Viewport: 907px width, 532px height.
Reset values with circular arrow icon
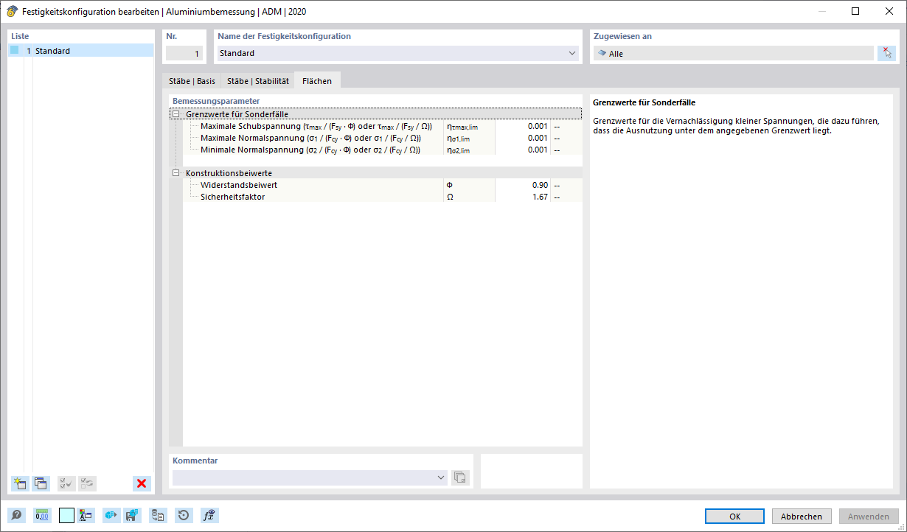pyautogui.click(x=184, y=515)
